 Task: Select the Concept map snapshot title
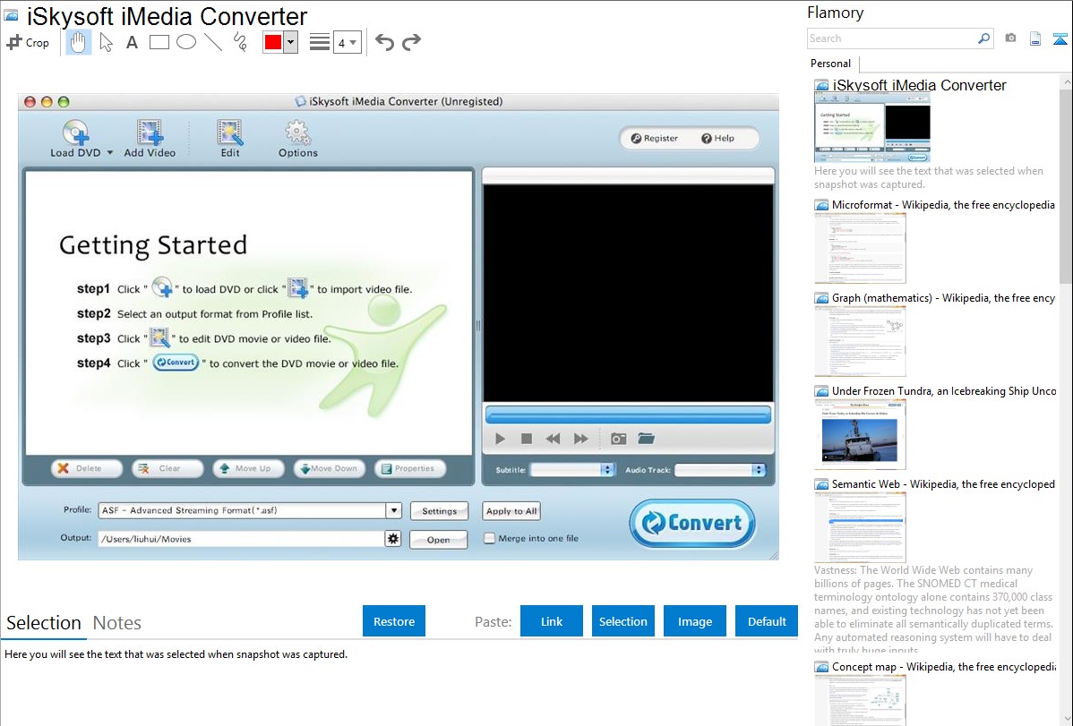944,667
